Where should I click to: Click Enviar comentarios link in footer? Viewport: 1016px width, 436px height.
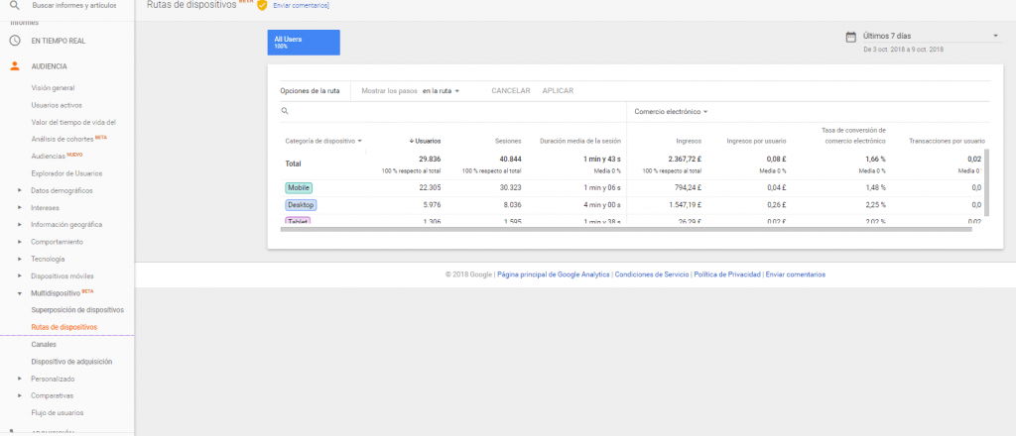[x=796, y=274]
